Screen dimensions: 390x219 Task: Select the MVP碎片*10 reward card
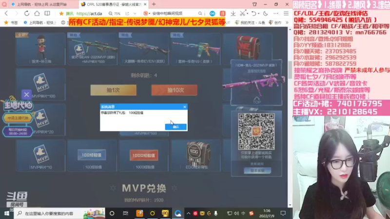click(41, 156)
